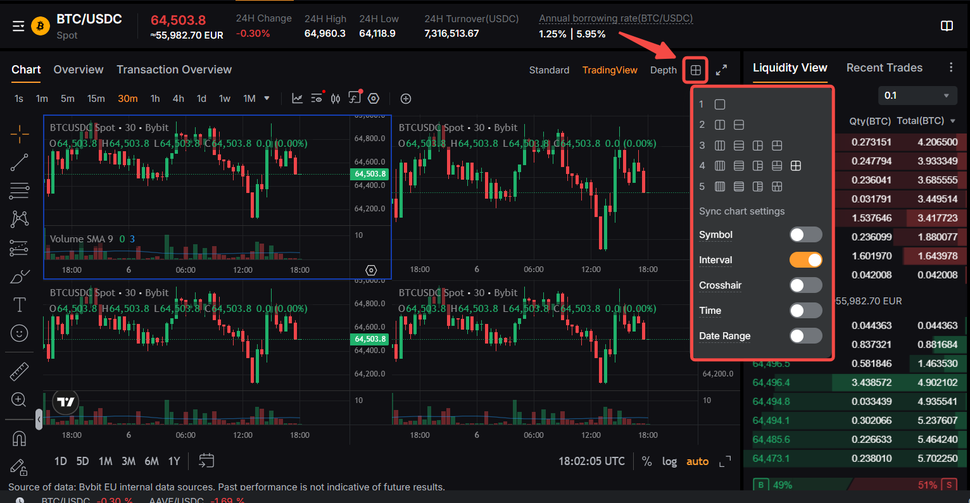Select the Depth chart view
The image size is (970, 503).
(664, 70)
